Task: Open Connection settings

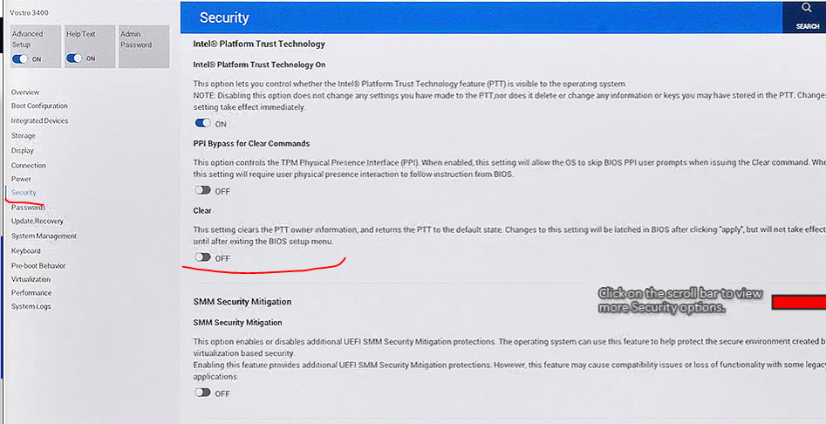Action: pyautogui.click(x=29, y=166)
